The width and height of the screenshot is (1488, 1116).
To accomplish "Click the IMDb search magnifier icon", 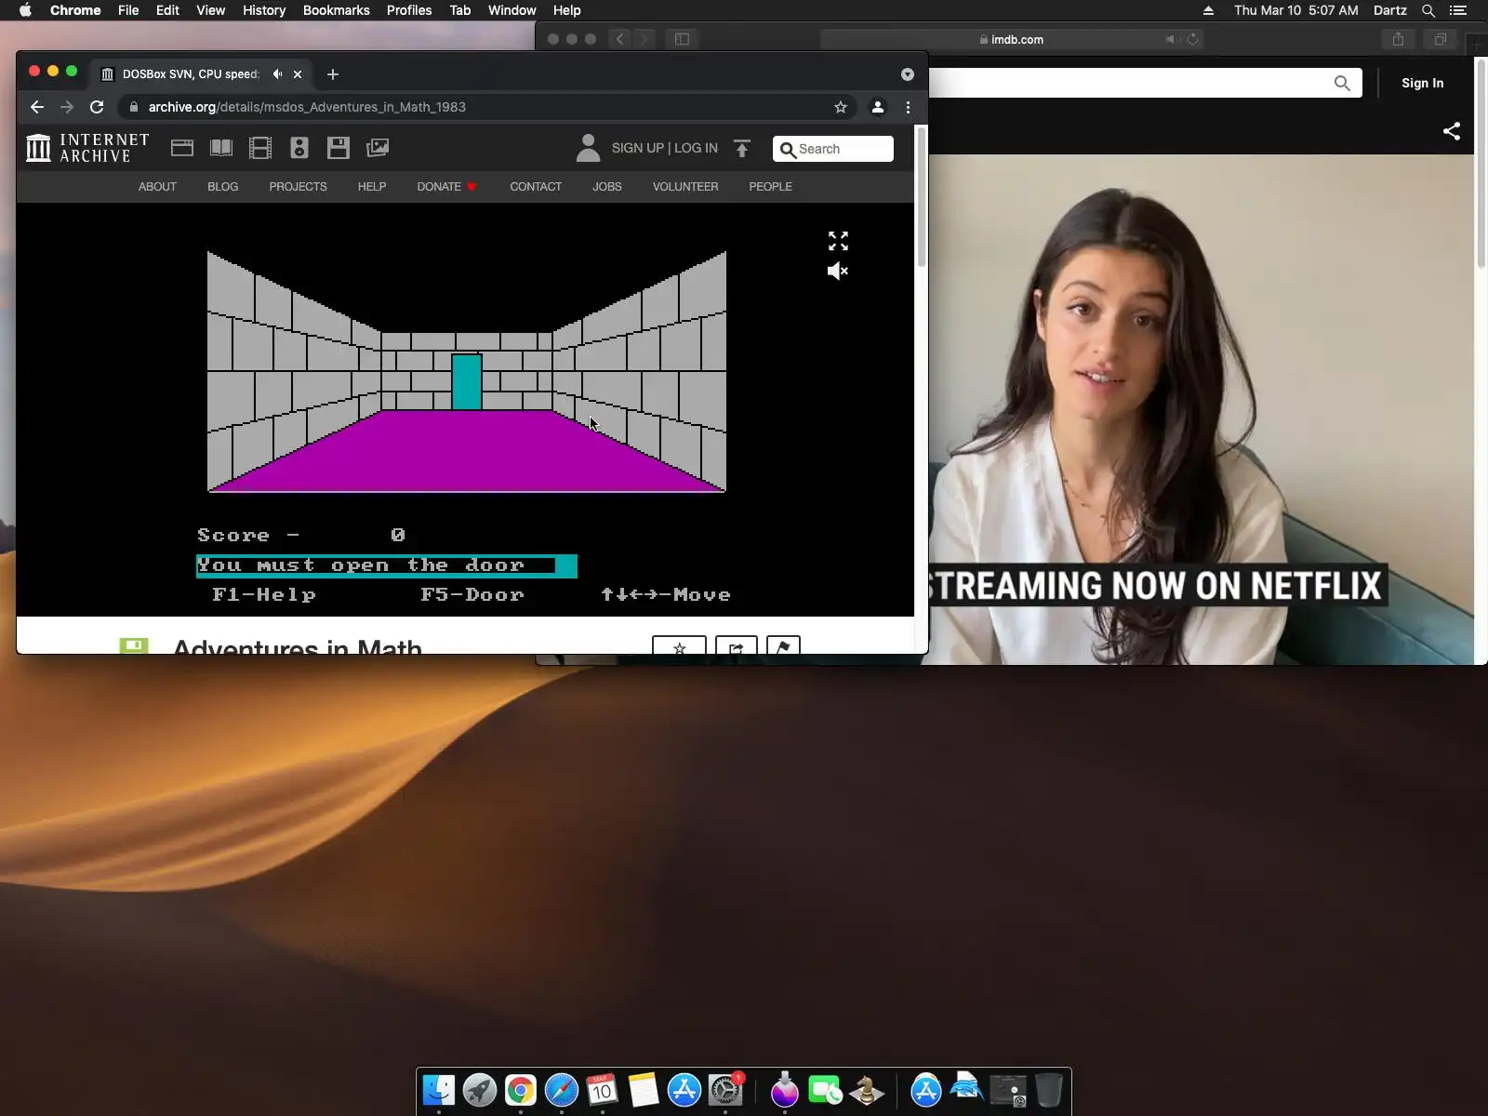I will (1342, 83).
